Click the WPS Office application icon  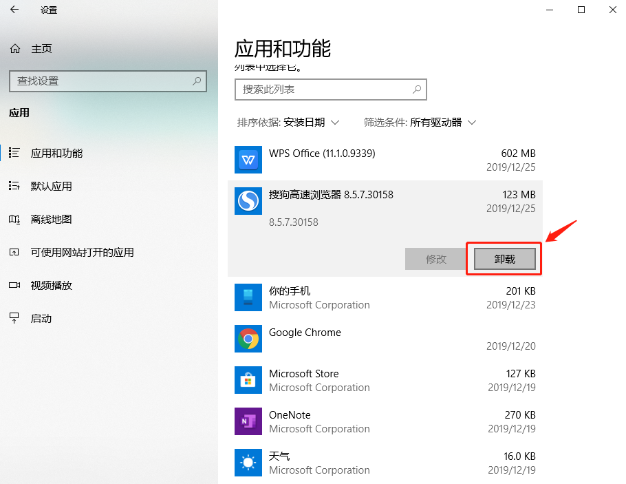coord(248,160)
